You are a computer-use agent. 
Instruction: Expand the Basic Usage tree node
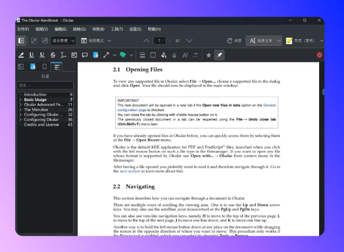click(20, 99)
